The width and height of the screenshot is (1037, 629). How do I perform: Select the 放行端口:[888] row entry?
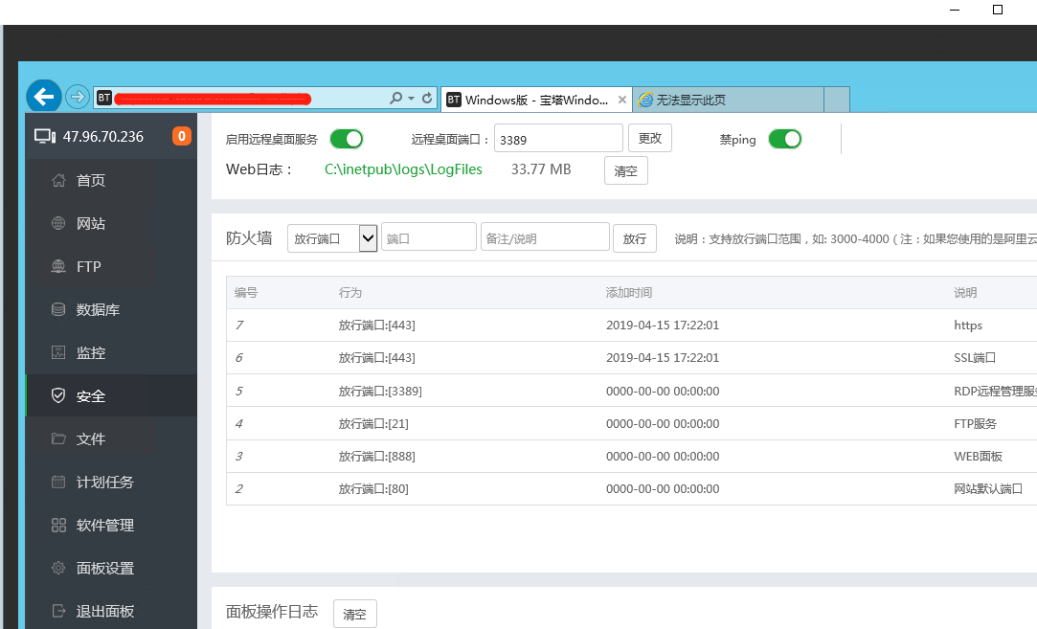click(377, 456)
